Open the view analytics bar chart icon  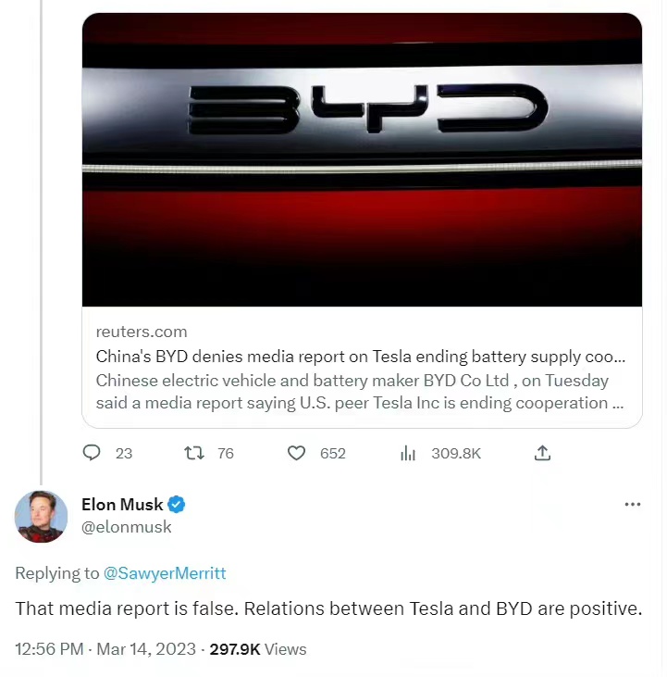(407, 453)
